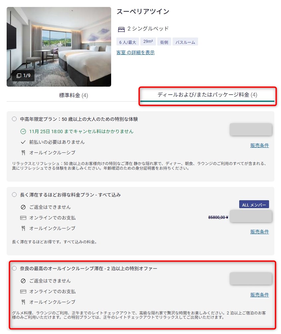Screen dimensions: 281x334
Task: Click no-refund icon in 長く滞在する plan
Action: click(23, 207)
